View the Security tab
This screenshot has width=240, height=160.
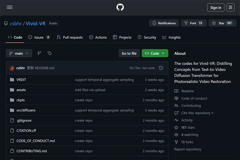tap(147, 37)
